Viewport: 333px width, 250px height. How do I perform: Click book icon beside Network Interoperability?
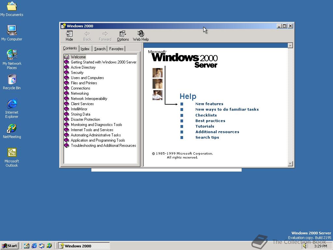pos(67,99)
